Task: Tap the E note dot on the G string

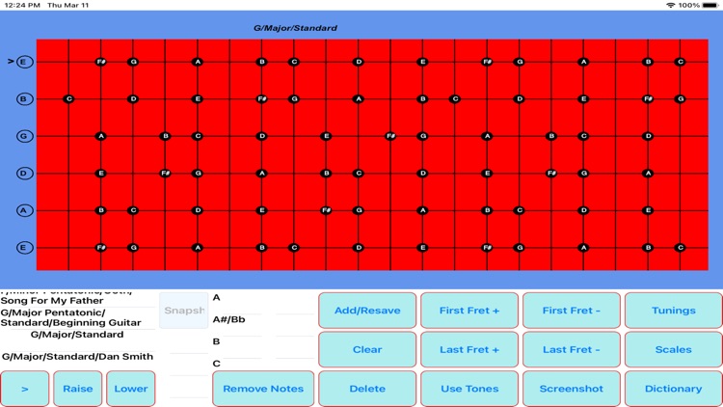Action: pos(326,136)
